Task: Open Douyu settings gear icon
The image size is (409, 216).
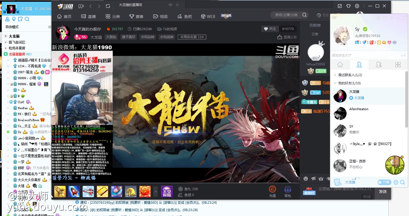Action: (357, 6)
